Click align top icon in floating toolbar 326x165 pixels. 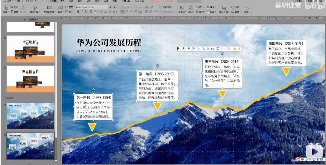(194, 49)
